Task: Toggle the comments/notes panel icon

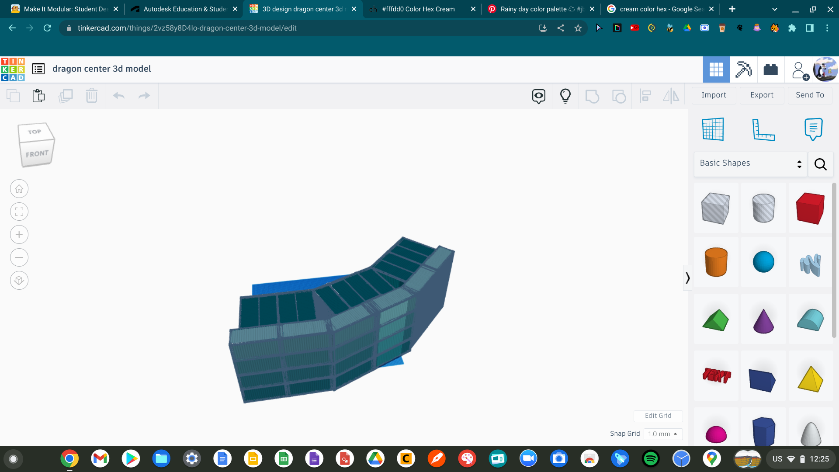Action: (813, 128)
